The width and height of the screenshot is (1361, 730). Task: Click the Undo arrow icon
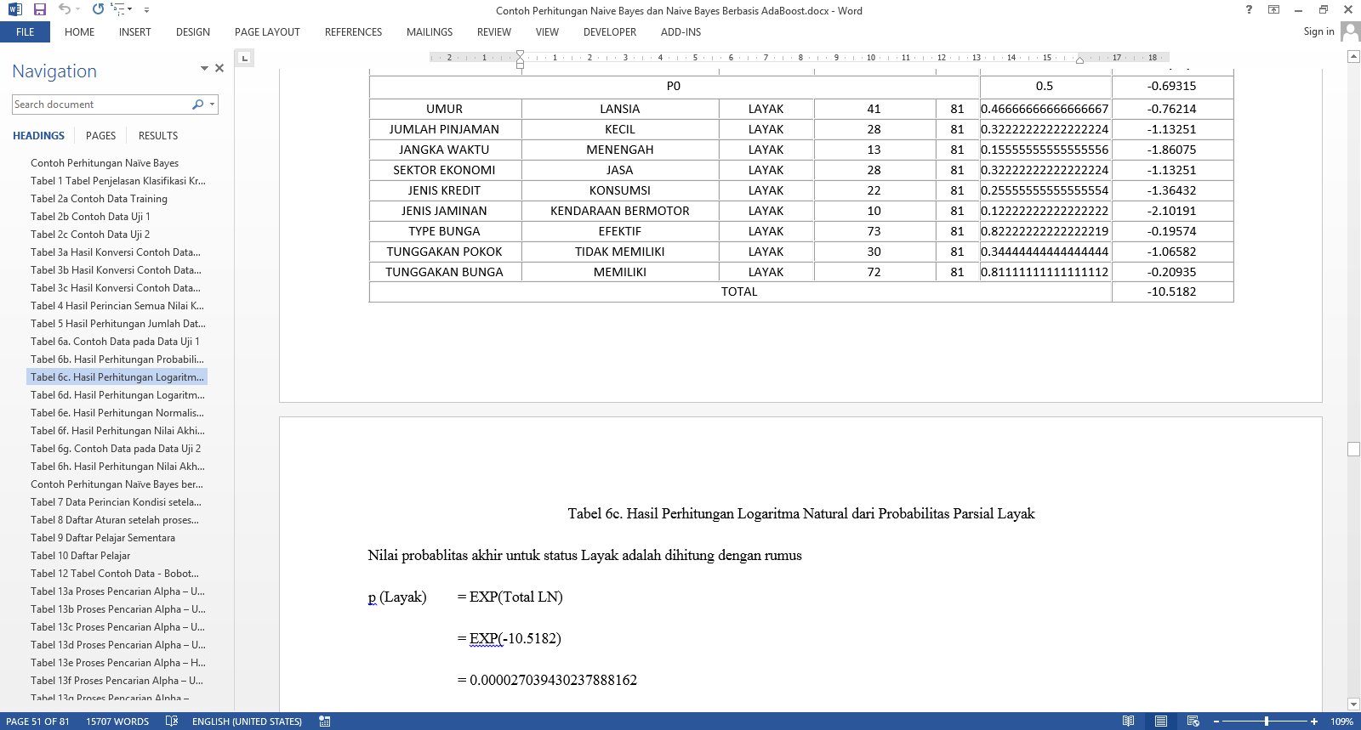click(x=64, y=9)
